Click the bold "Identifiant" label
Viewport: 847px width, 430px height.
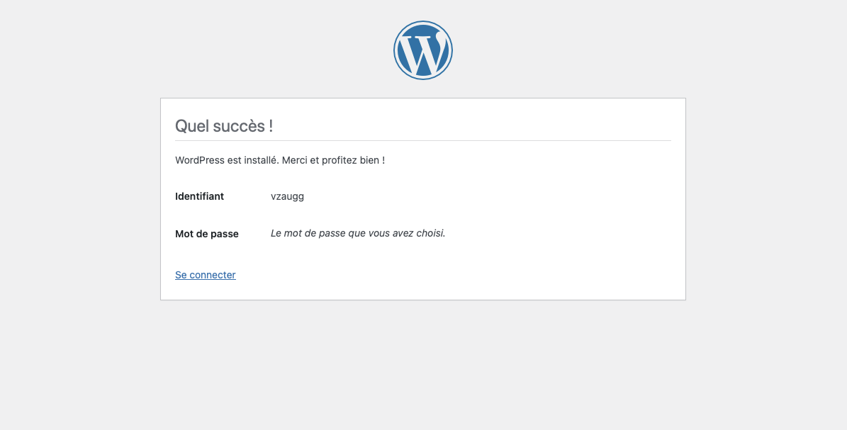(199, 196)
